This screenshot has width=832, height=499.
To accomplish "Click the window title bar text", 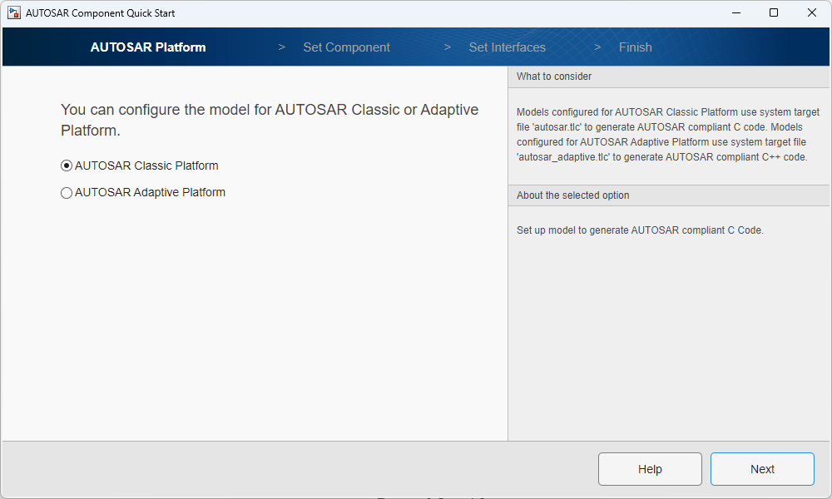I will coord(100,13).
